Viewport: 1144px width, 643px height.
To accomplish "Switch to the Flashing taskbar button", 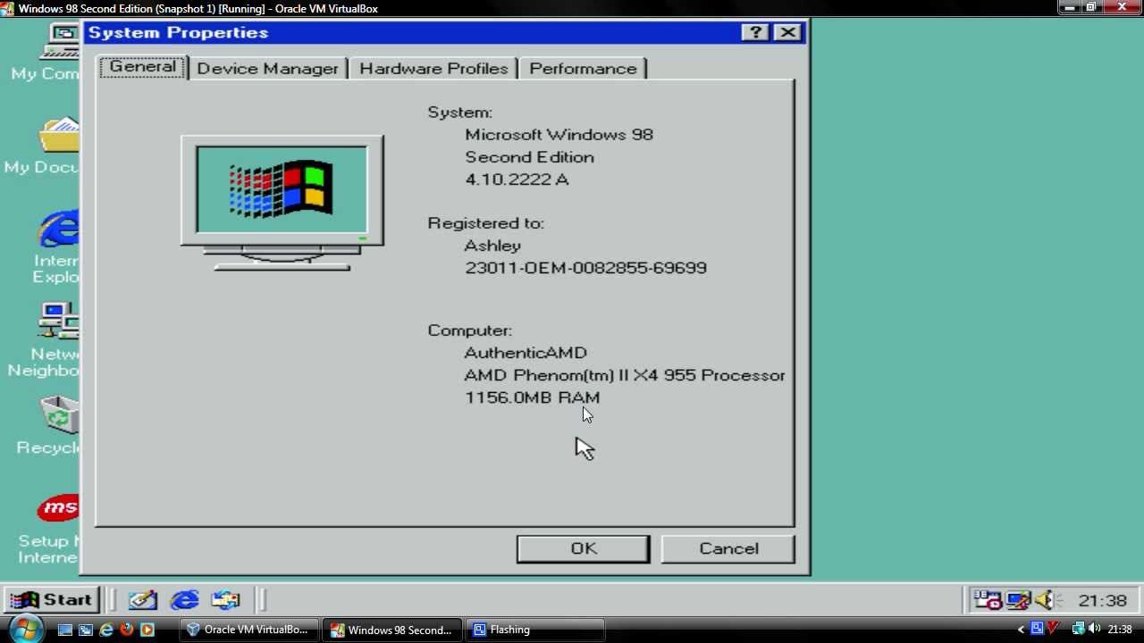I will (x=536, y=630).
